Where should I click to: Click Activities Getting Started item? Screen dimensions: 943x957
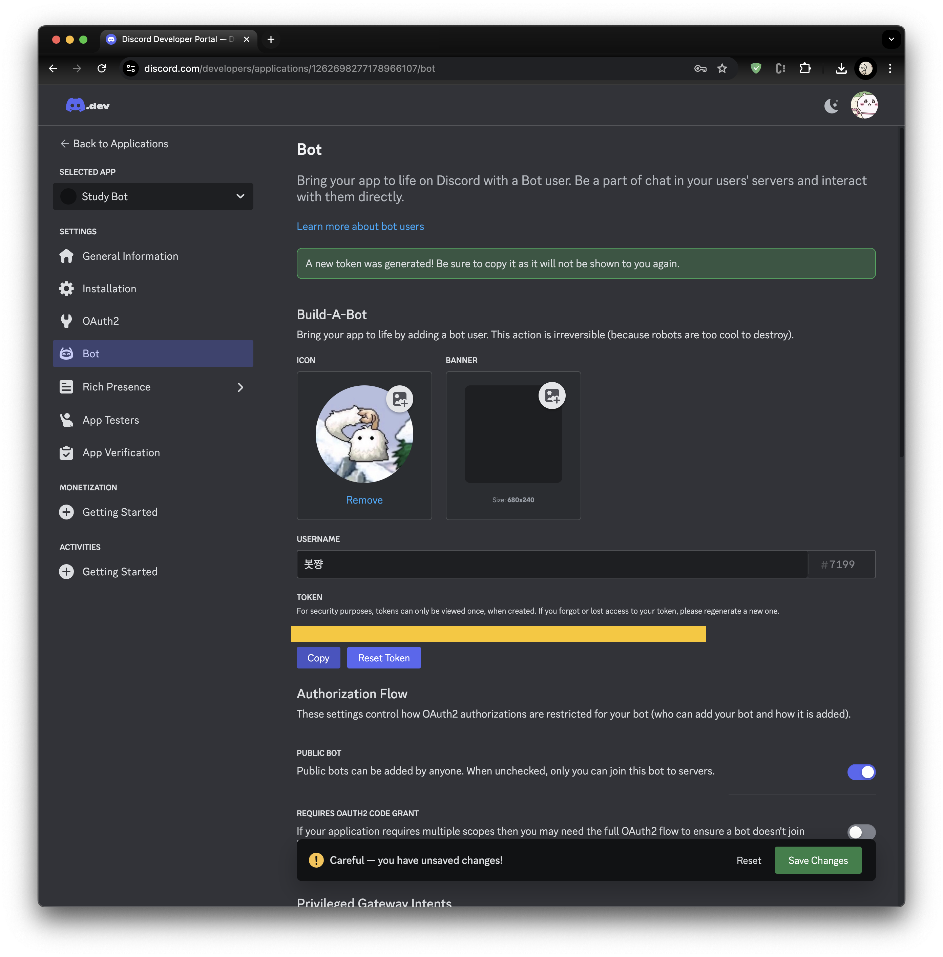coord(153,571)
